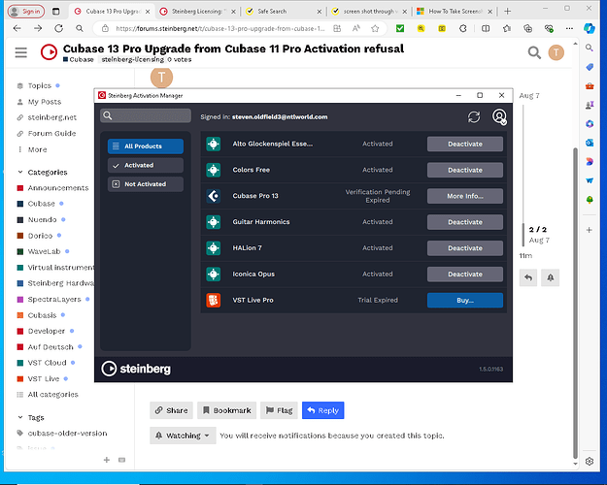
Task: Add page to favorites star icon
Action: pos(375,28)
